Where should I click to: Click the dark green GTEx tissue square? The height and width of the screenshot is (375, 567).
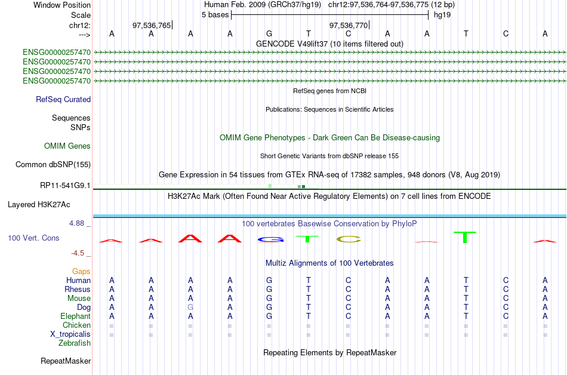pos(303,186)
